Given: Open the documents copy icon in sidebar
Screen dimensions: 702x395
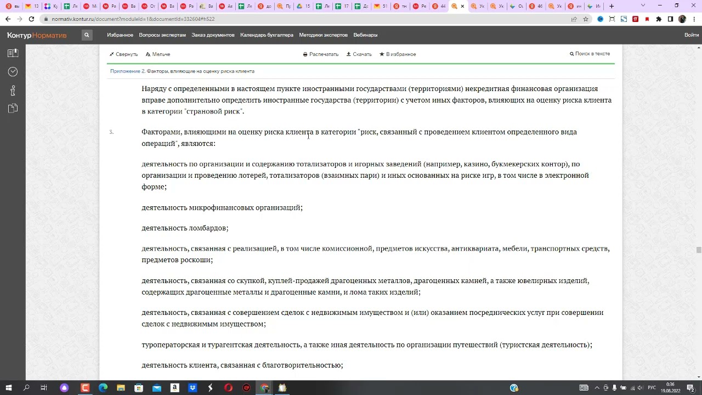Looking at the screenshot, I should coord(13,109).
